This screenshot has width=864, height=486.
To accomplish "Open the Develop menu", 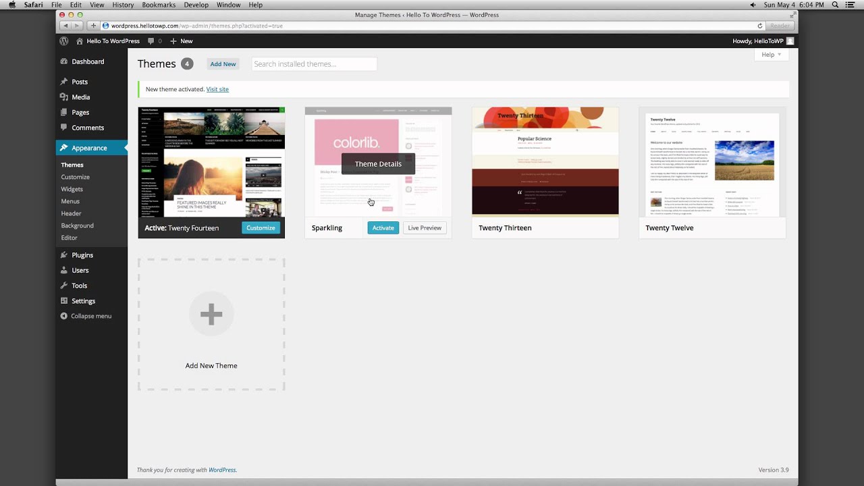I will click(x=196, y=5).
